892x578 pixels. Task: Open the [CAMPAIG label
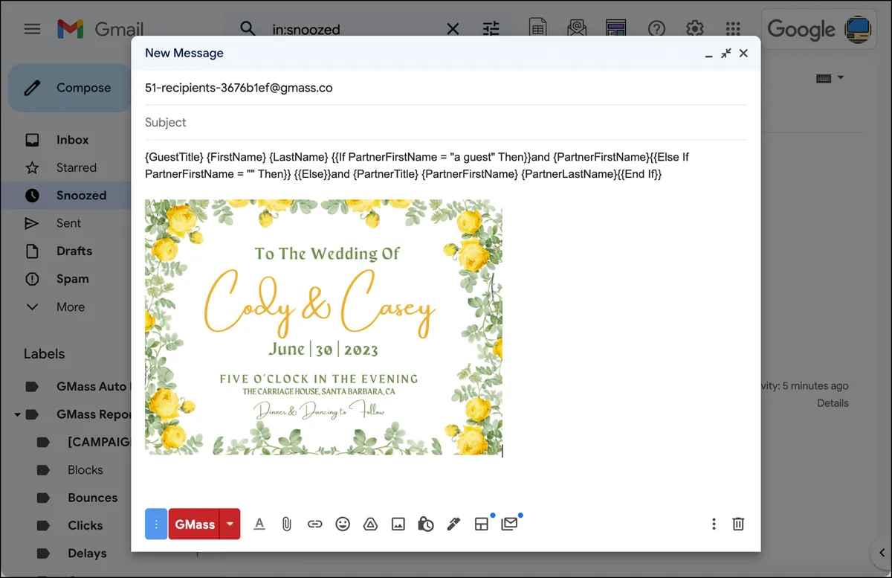tap(99, 442)
